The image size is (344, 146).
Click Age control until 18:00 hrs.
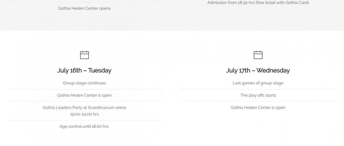coord(85,126)
